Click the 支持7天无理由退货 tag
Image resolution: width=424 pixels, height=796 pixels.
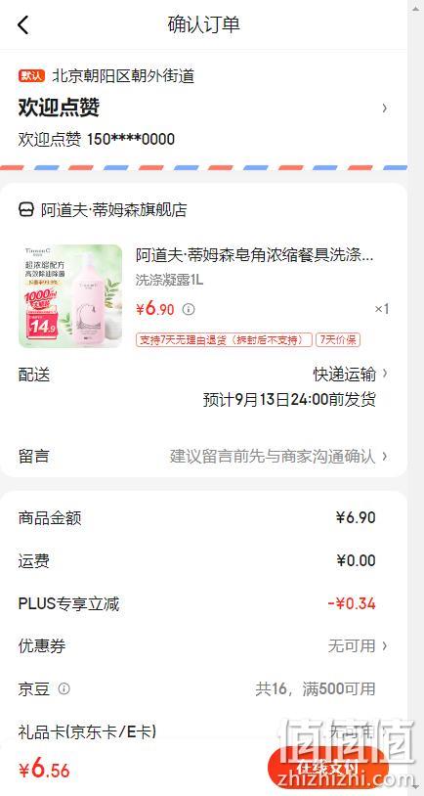pos(224,339)
